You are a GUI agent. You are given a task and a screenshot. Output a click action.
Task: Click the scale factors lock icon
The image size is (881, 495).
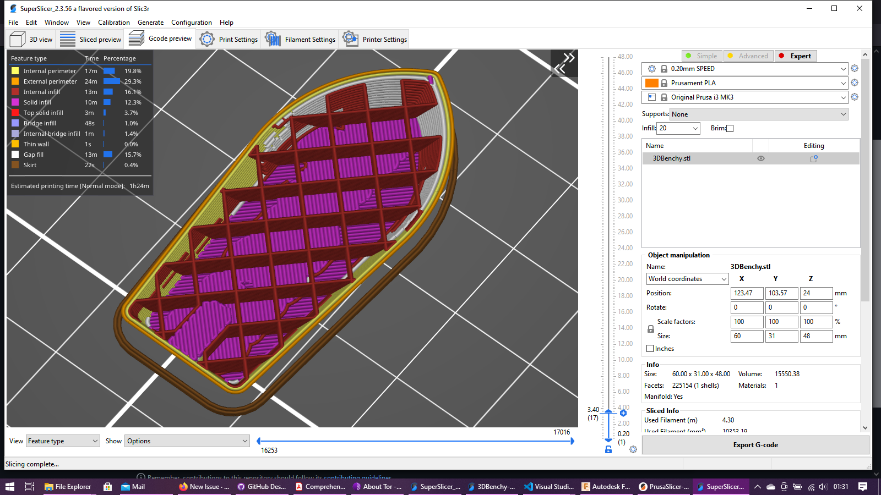651,329
